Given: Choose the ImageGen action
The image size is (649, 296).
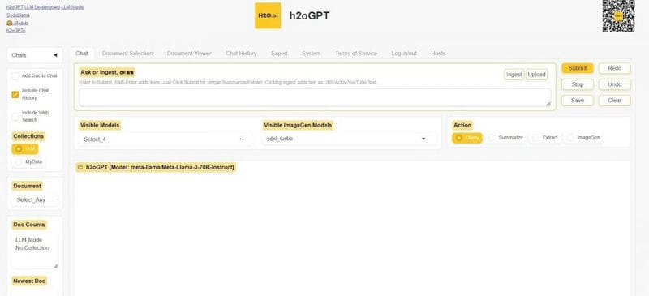Looking at the screenshot, I should coord(584,138).
